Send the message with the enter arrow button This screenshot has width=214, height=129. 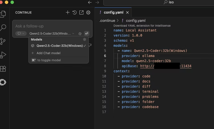(x=87, y=33)
